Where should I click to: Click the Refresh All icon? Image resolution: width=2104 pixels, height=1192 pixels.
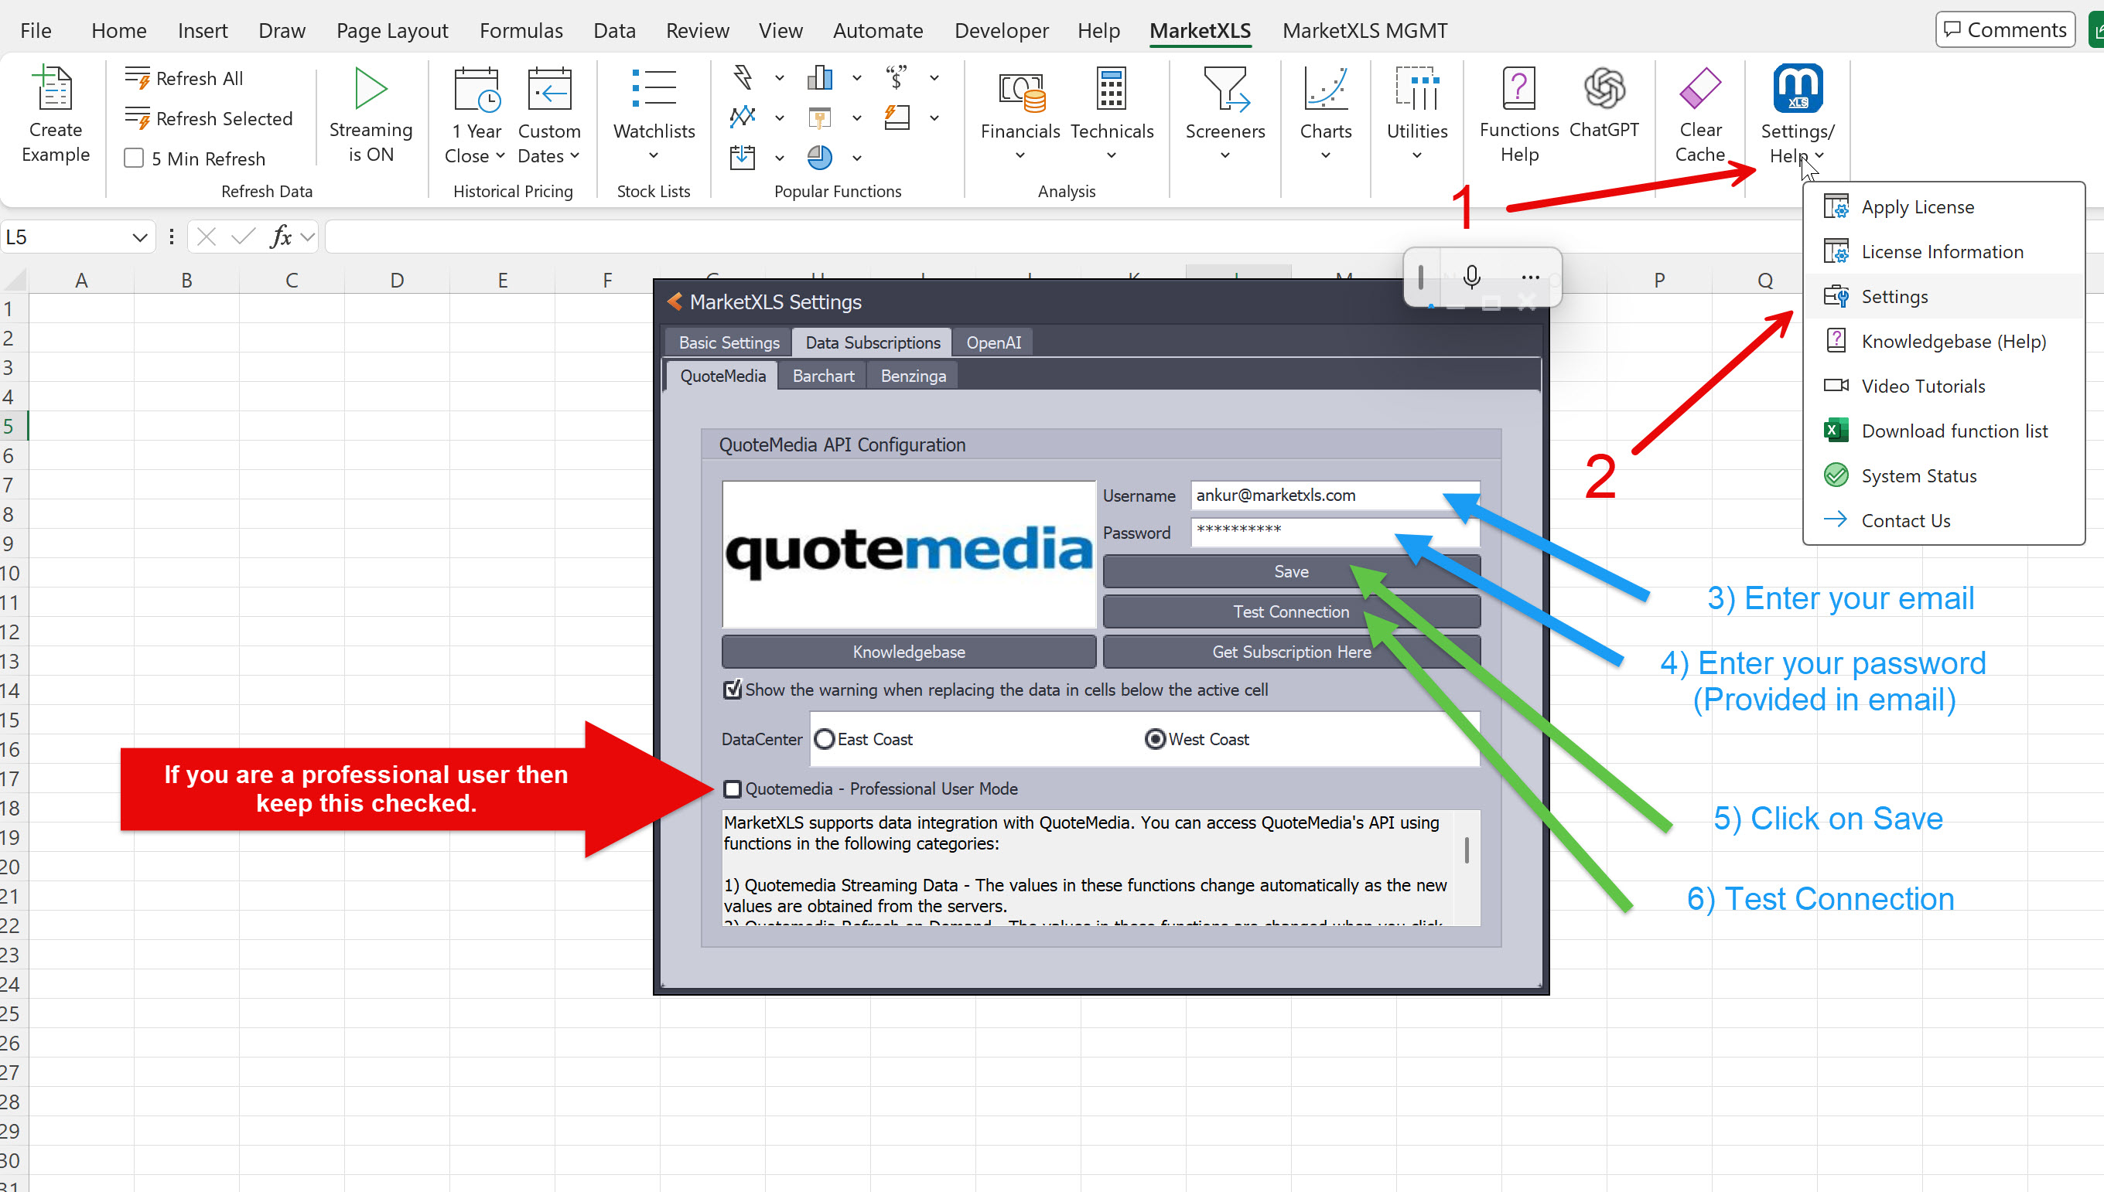[x=137, y=79]
